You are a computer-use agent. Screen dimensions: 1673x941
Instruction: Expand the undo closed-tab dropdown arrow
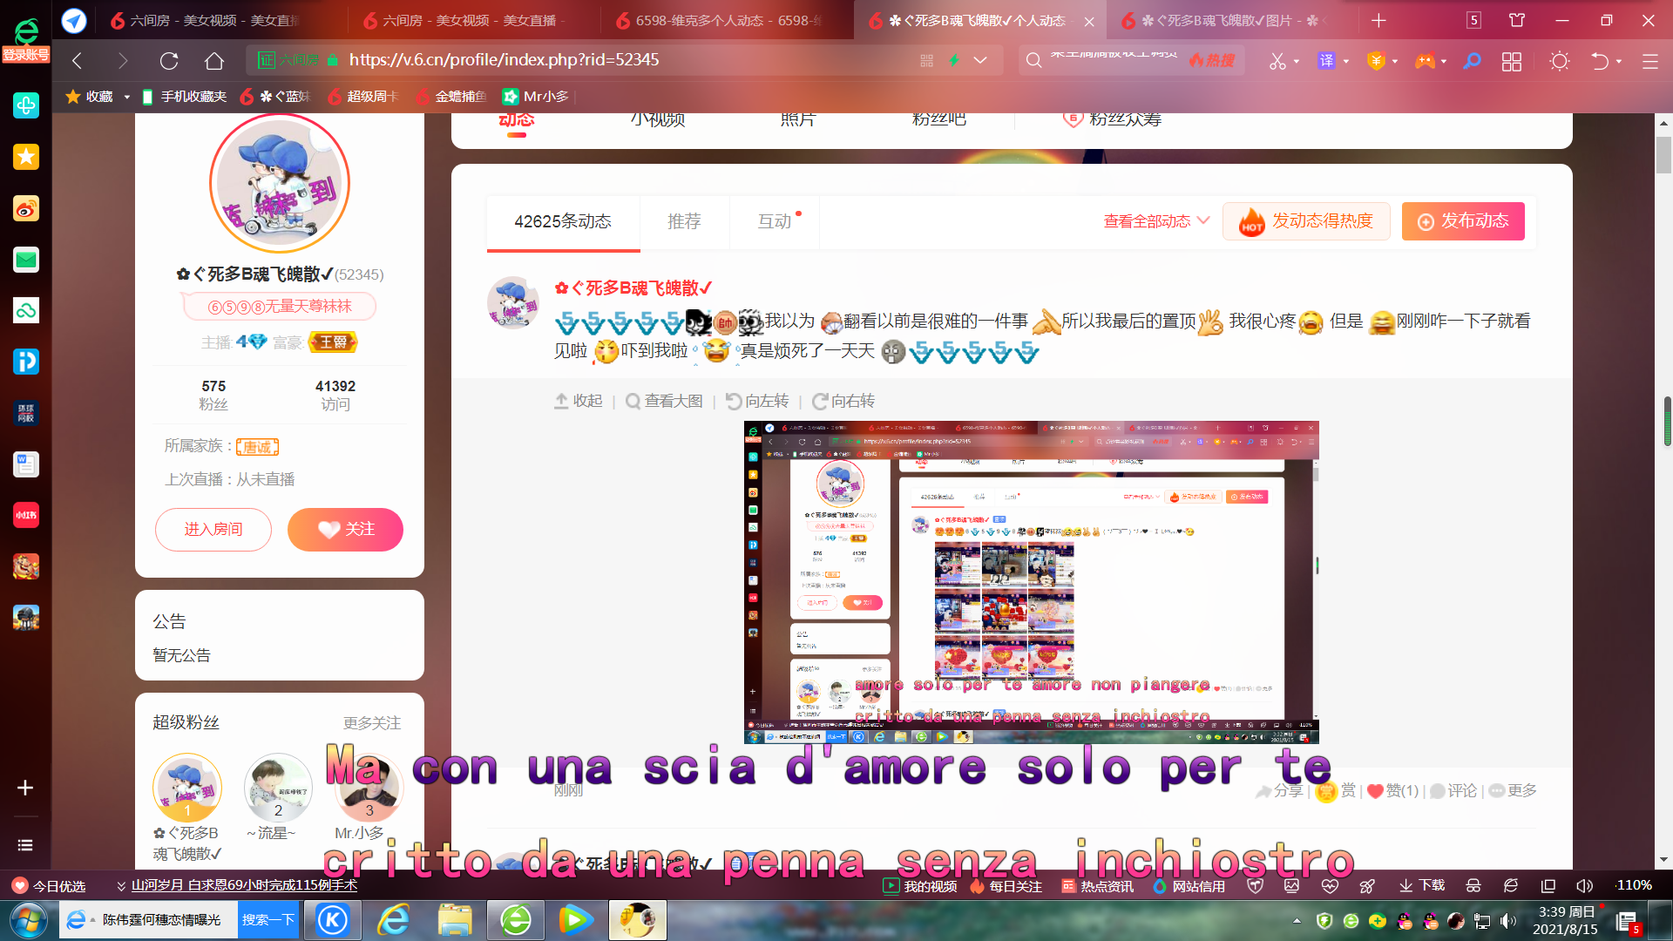[1619, 61]
